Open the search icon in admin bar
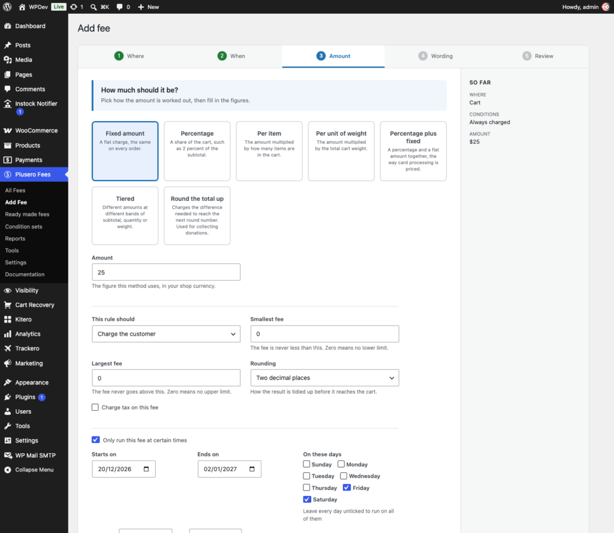This screenshot has width=614, height=533. (x=94, y=7)
